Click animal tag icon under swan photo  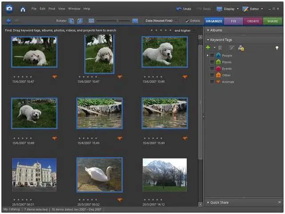point(120,200)
